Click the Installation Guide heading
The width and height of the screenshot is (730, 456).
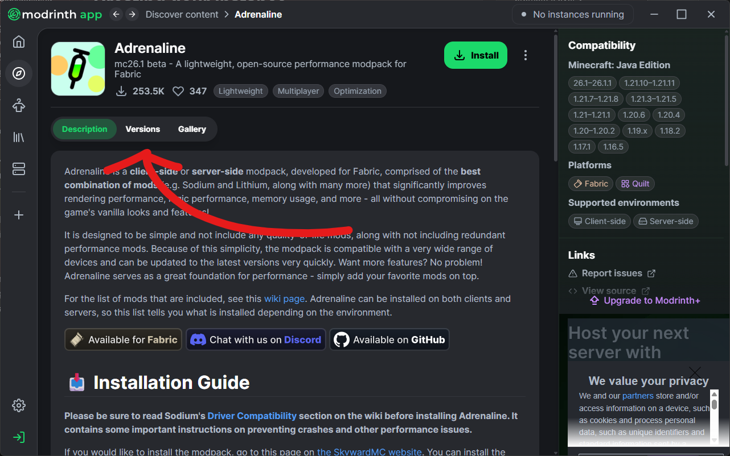[x=171, y=383]
